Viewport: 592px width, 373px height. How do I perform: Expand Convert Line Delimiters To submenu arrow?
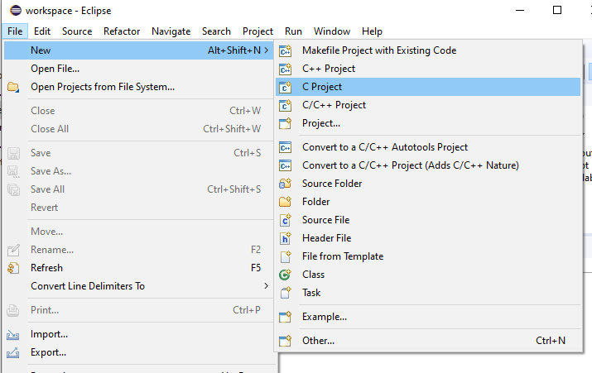pyautogui.click(x=267, y=286)
